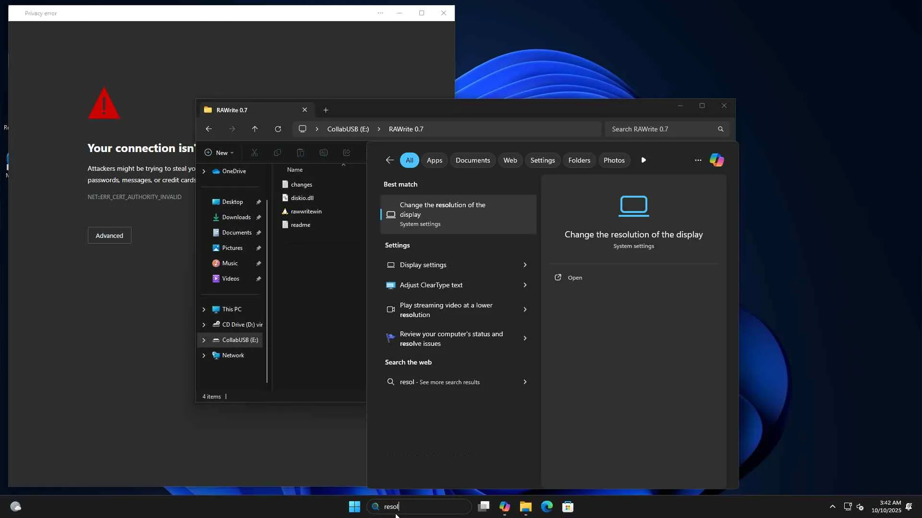The height and width of the screenshot is (518, 922).
Task: Switch to the Apps search filter
Action: (434, 160)
